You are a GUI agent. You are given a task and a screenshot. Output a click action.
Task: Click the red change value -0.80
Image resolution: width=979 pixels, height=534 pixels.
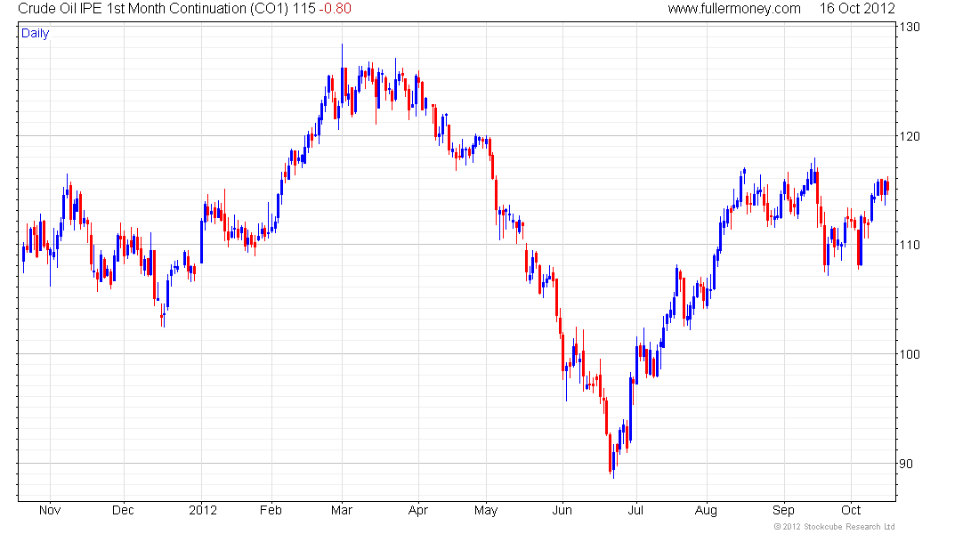336,9
